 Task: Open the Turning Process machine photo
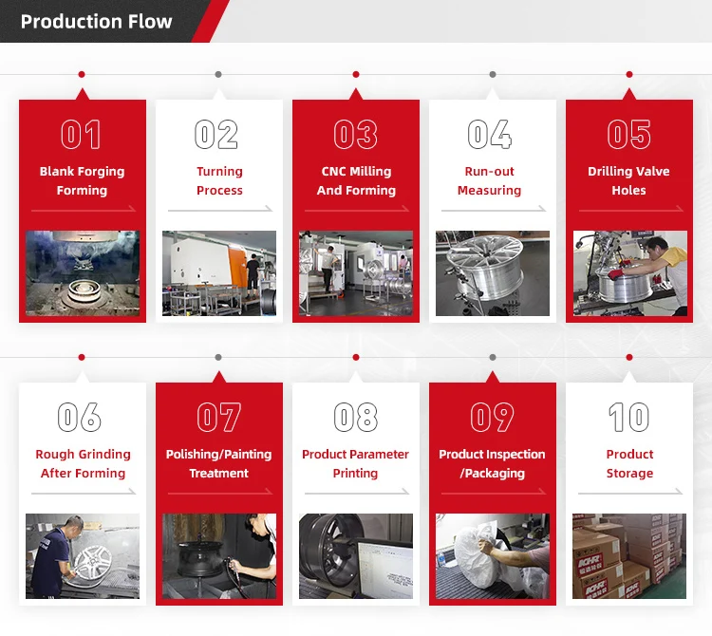[x=219, y=273]
